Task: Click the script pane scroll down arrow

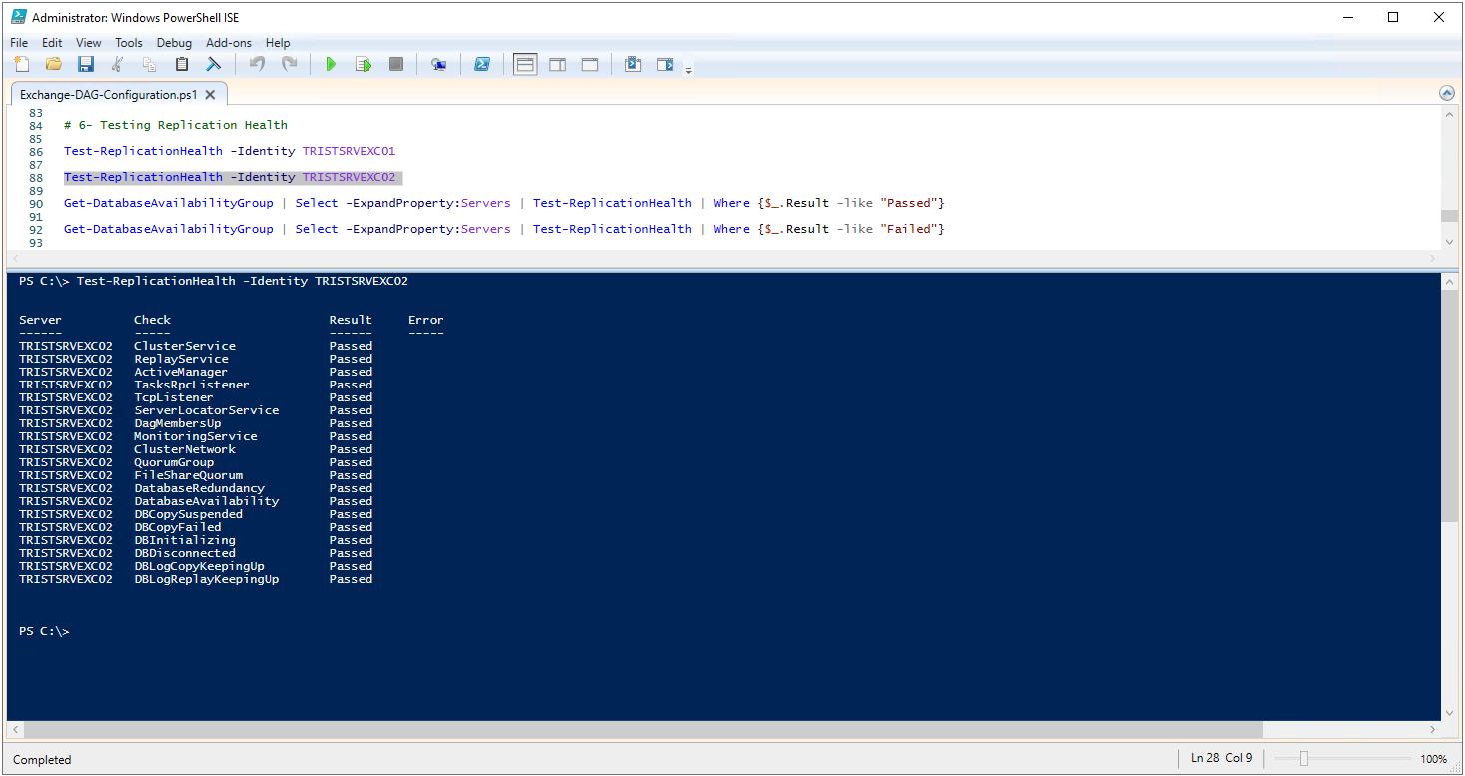Action: click(1449, 242)
